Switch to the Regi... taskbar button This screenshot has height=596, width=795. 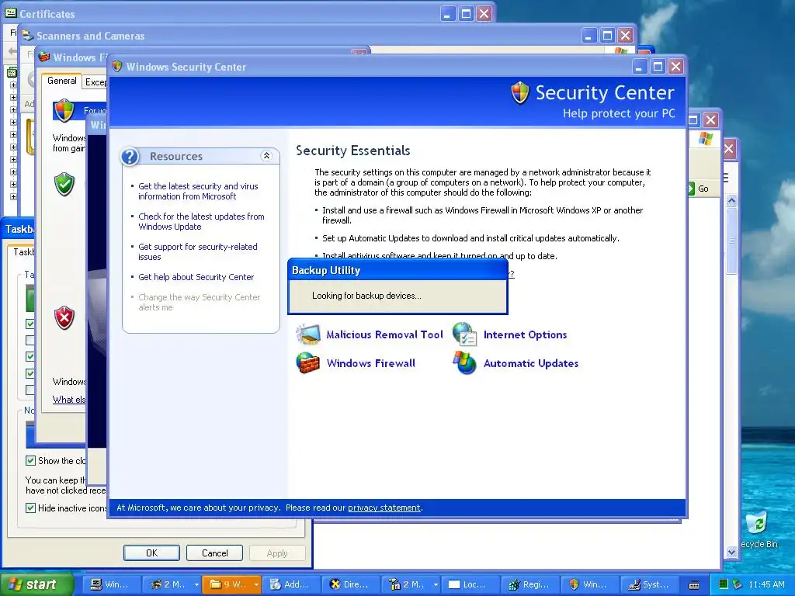point(529,584)
